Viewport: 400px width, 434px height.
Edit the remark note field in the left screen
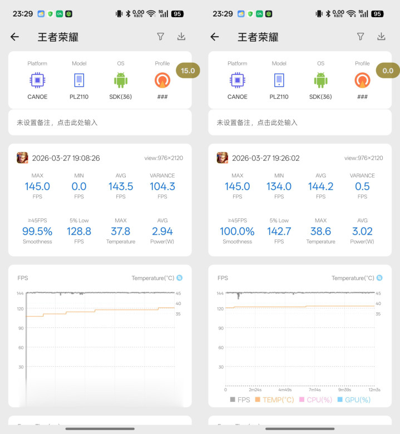(x=100, y=123)
